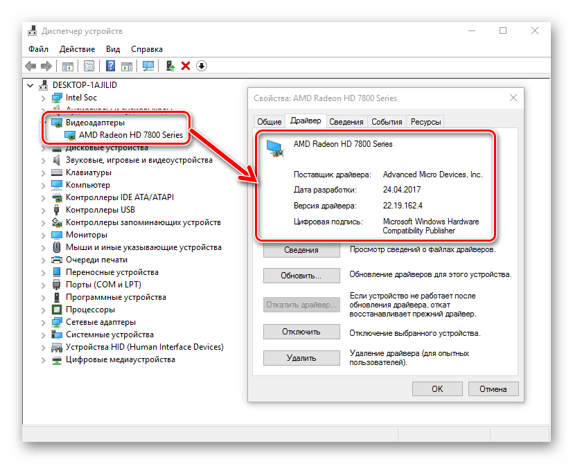Expand the Сетевые адаптеры node
The image size is (573, 464).
(x=44, y=323)
